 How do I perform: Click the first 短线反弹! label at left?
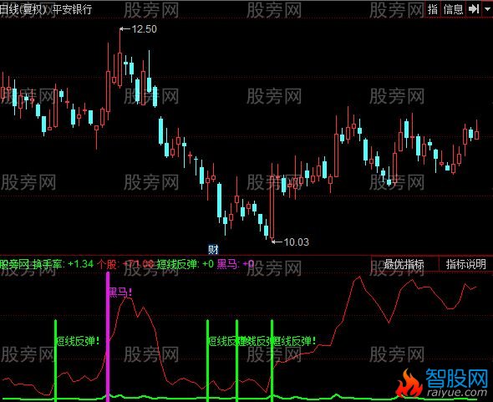pos(78,341)
